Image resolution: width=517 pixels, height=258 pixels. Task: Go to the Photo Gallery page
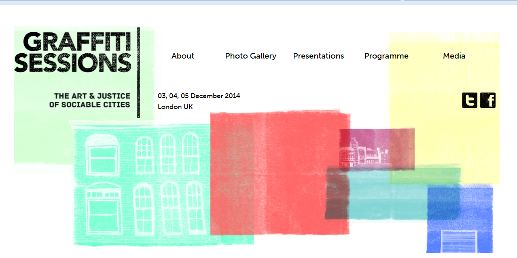(251, 56)
